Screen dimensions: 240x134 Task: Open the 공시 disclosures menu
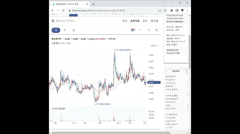[x=125, y=21]
